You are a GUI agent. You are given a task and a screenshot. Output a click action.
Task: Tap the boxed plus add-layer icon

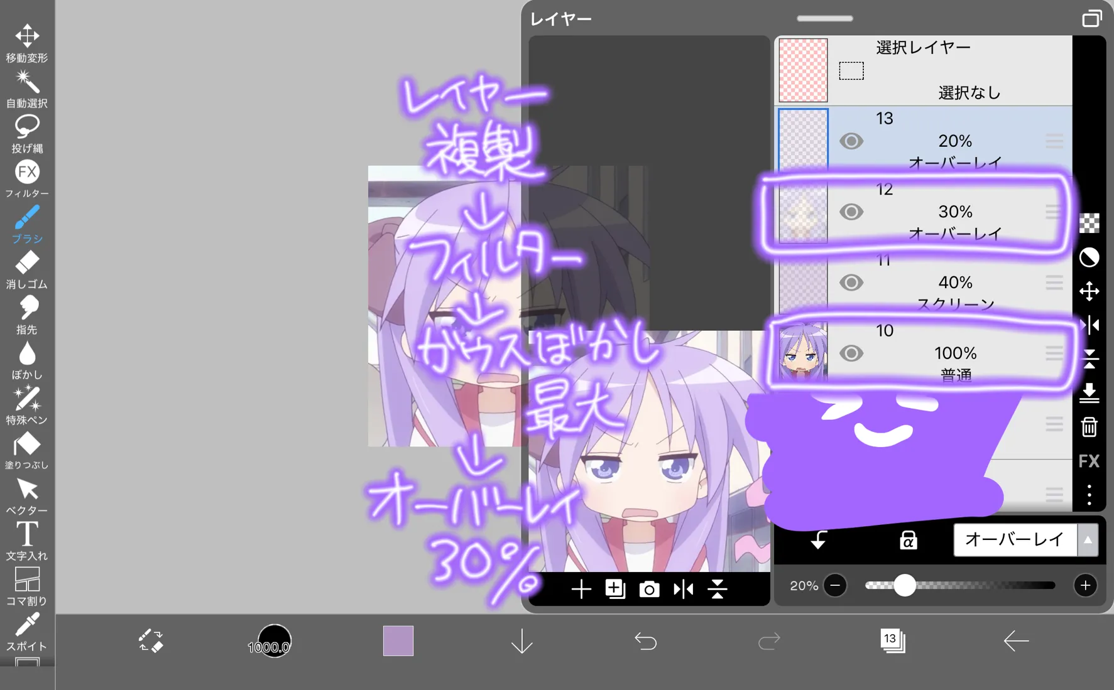pos(615,589)
